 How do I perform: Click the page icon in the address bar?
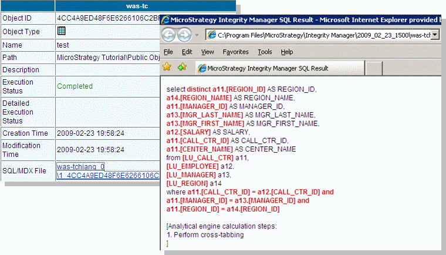pos(212,35)
